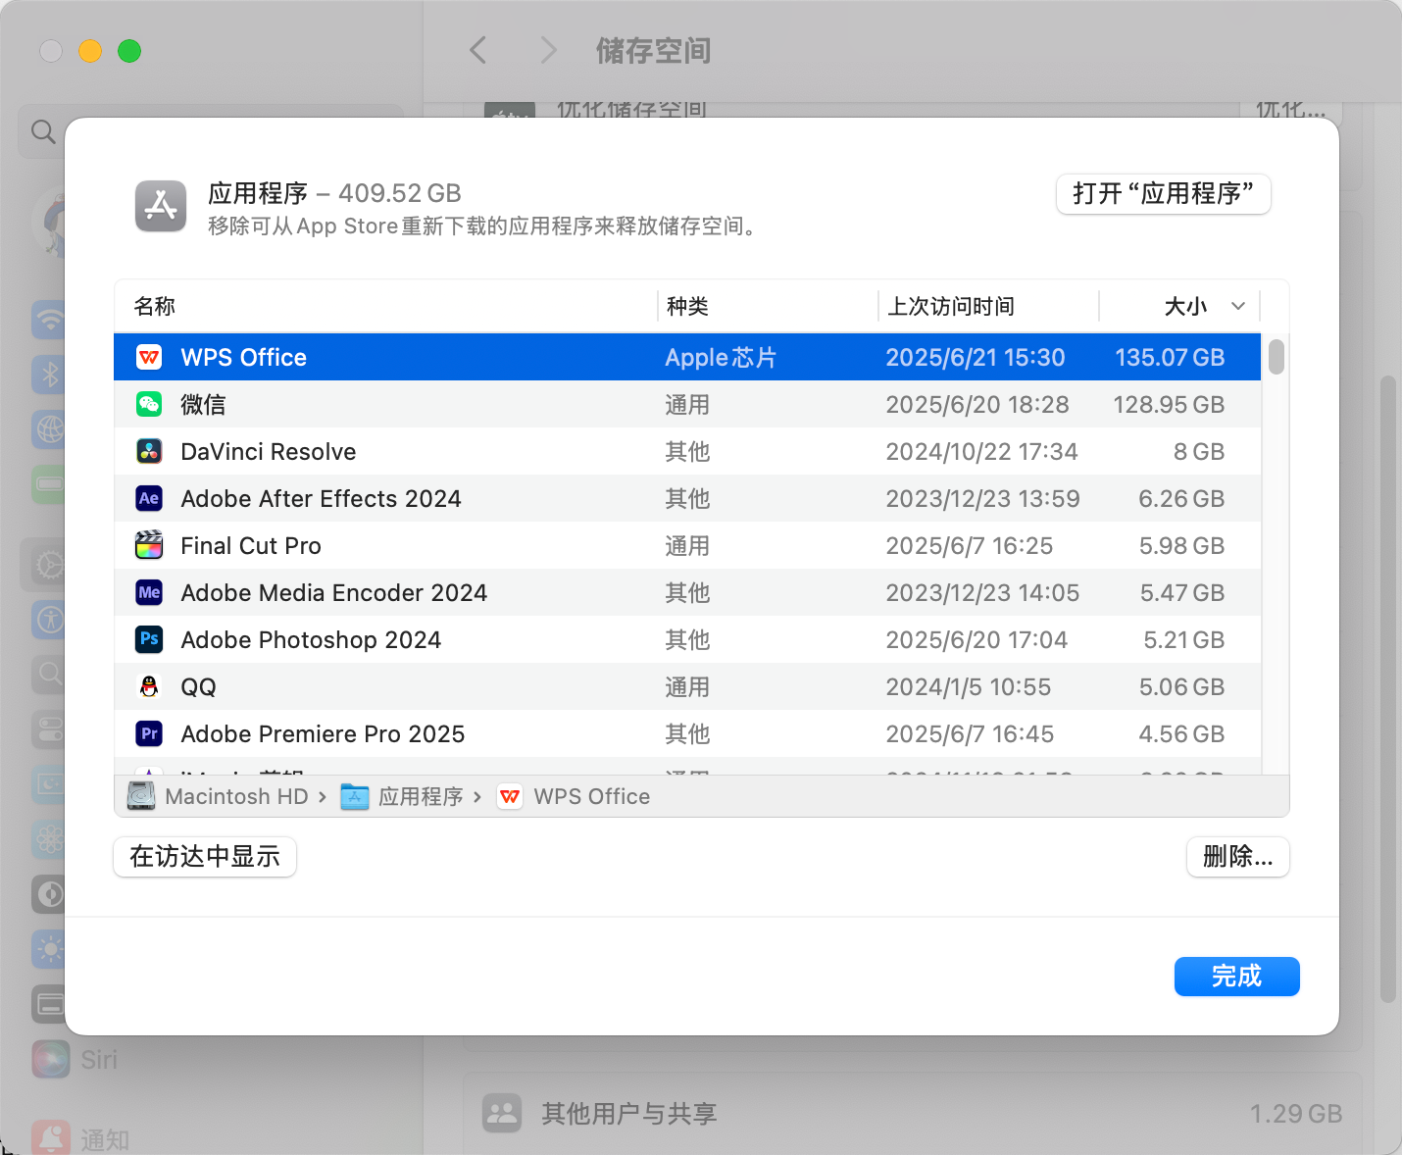Screen dimensions: 1402x1155
Task: Click 其他用户与共享 label in background window
Action: click(x=629, y=1114)
